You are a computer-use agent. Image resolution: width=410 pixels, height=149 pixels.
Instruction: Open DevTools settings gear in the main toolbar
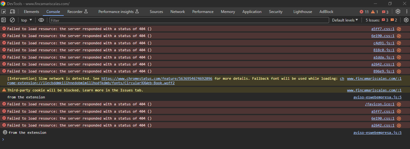click(x=398, y=12)
